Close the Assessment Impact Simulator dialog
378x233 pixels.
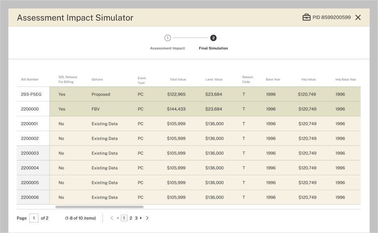point(358,18)
